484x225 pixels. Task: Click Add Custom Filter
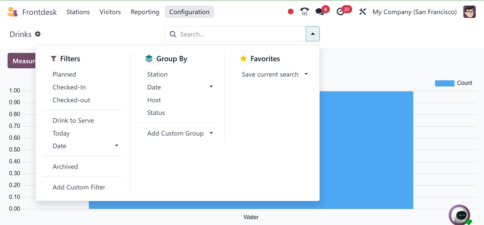pyautogui.click(x=79, y=187)
